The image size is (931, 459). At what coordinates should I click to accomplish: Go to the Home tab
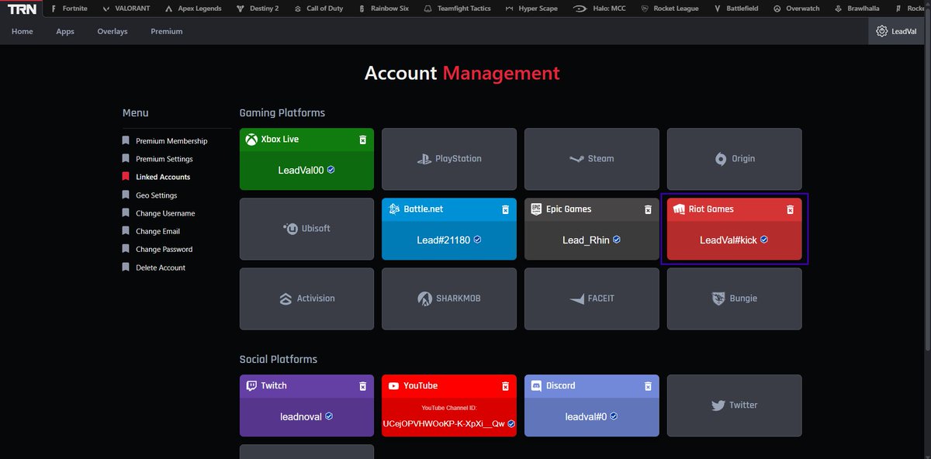pyautogui.click(x=22, y=32)
